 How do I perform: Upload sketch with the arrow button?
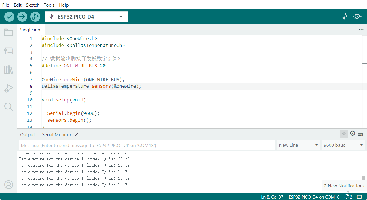(22, 17)
